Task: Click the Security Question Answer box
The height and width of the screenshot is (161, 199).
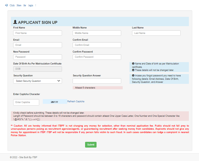Action: coord(97,81)
